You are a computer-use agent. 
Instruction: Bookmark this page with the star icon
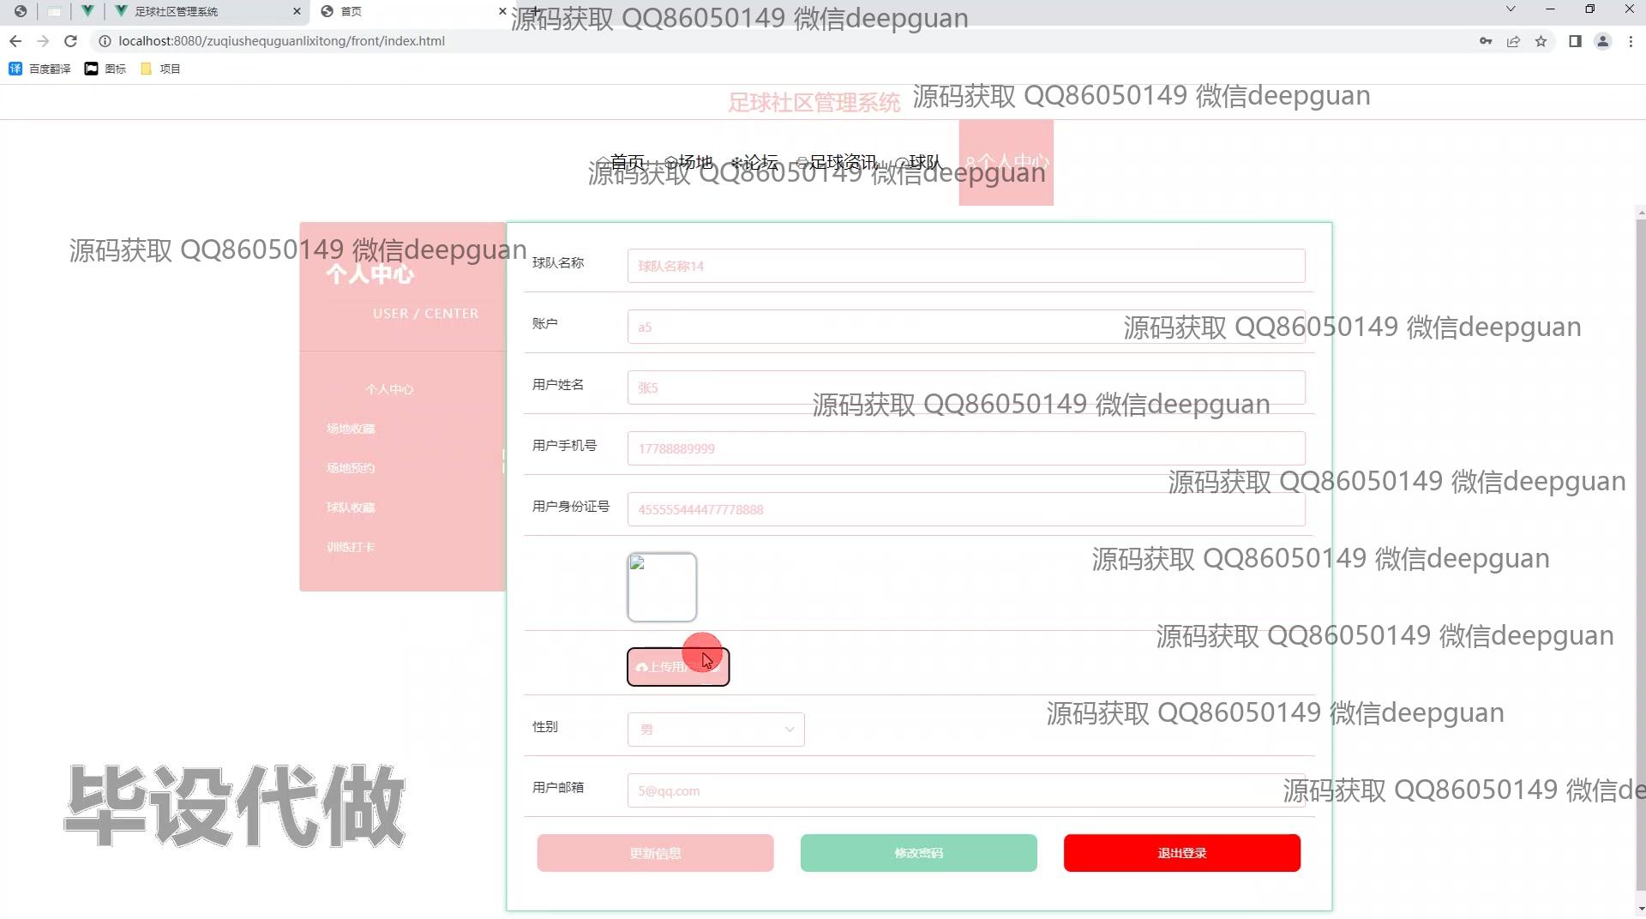(1541, 41)
